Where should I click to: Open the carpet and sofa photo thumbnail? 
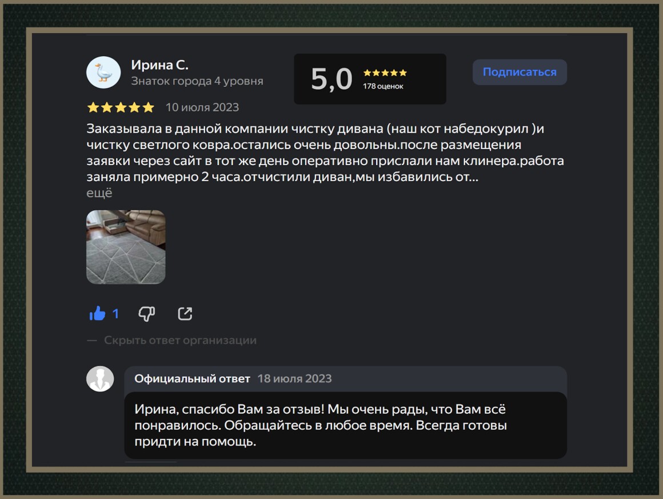coord(126,247)
